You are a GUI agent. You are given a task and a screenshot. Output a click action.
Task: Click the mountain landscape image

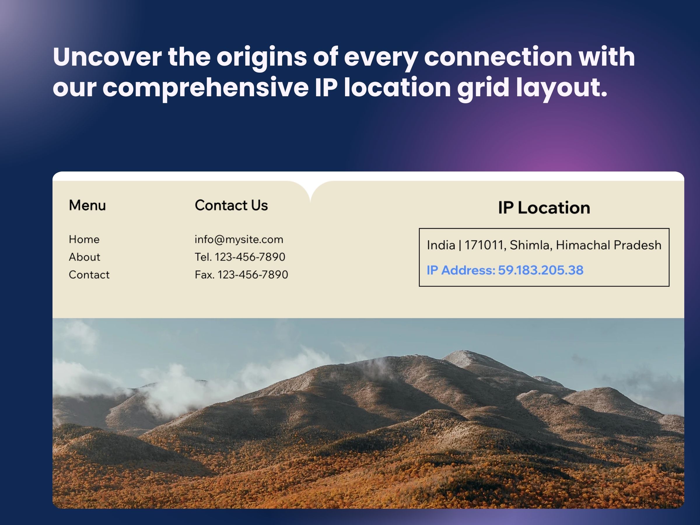(368, 413)
